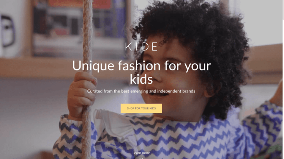Click the word 'Unique' in the headline
The width and height of the screenshot is (284, 159).
pos(93,66)
